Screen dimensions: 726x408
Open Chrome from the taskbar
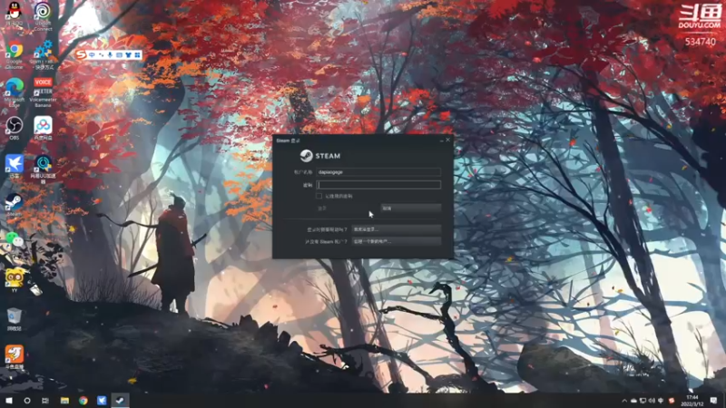pyautogui.click(x=83, y=401)
